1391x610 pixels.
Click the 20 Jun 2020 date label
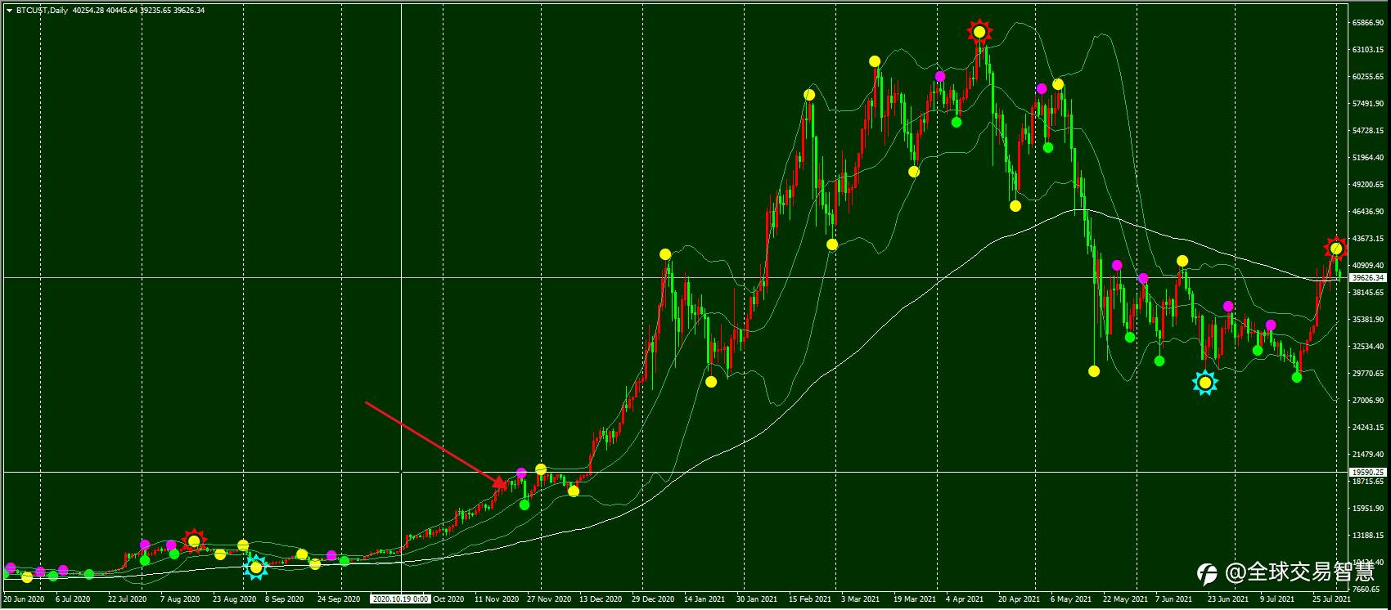click(23, 599)
